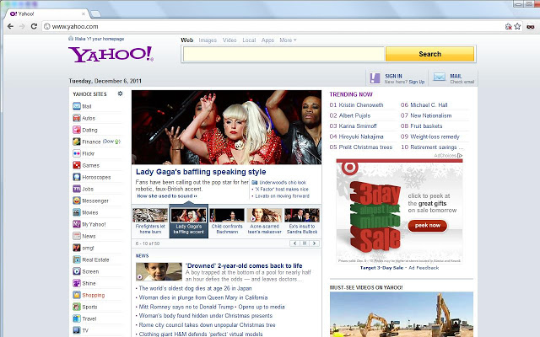Viewport: 540px width, 337px height.
Task: Open the Games sidebar icon
Action: click(77, 165)
